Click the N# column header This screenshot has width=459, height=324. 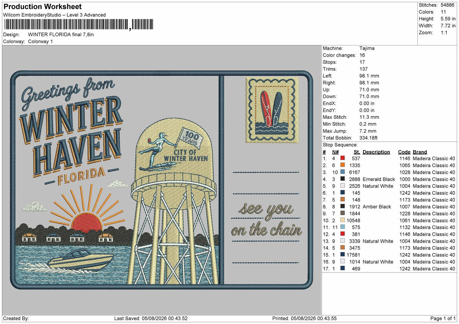[x=335, y=152]
